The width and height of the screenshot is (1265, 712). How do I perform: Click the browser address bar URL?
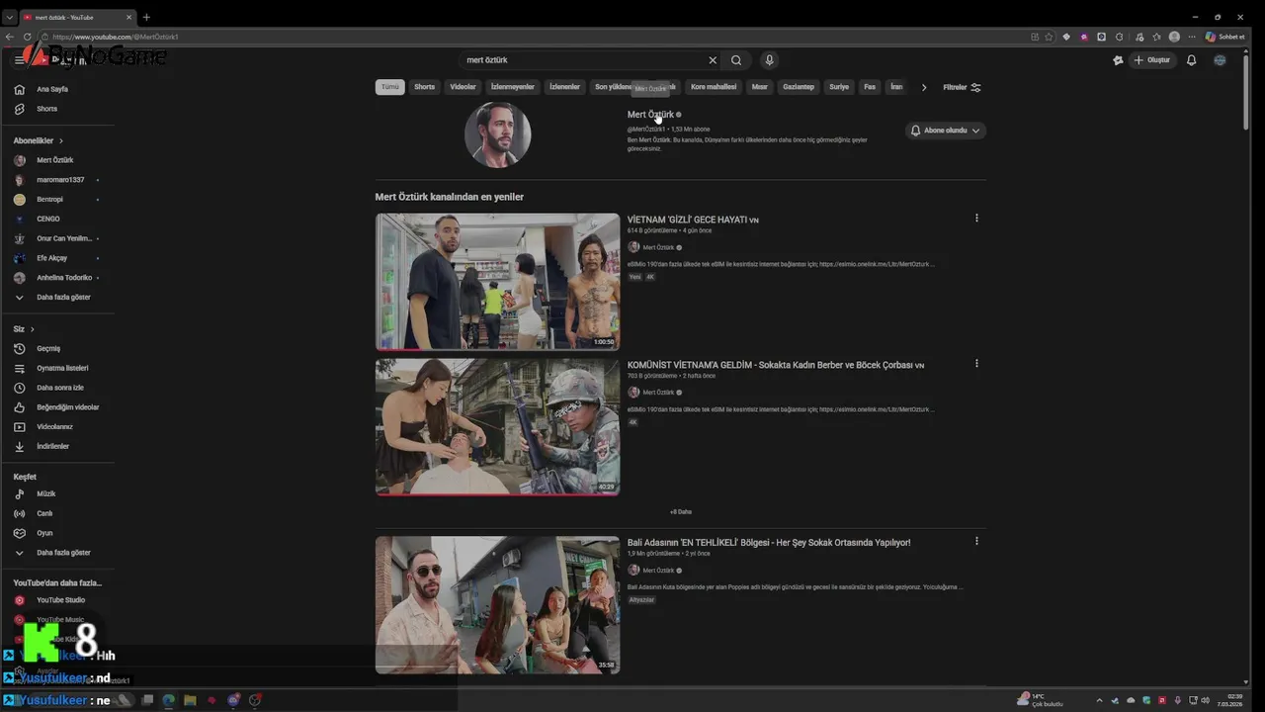pyautogui.click(x=116, y=37)
